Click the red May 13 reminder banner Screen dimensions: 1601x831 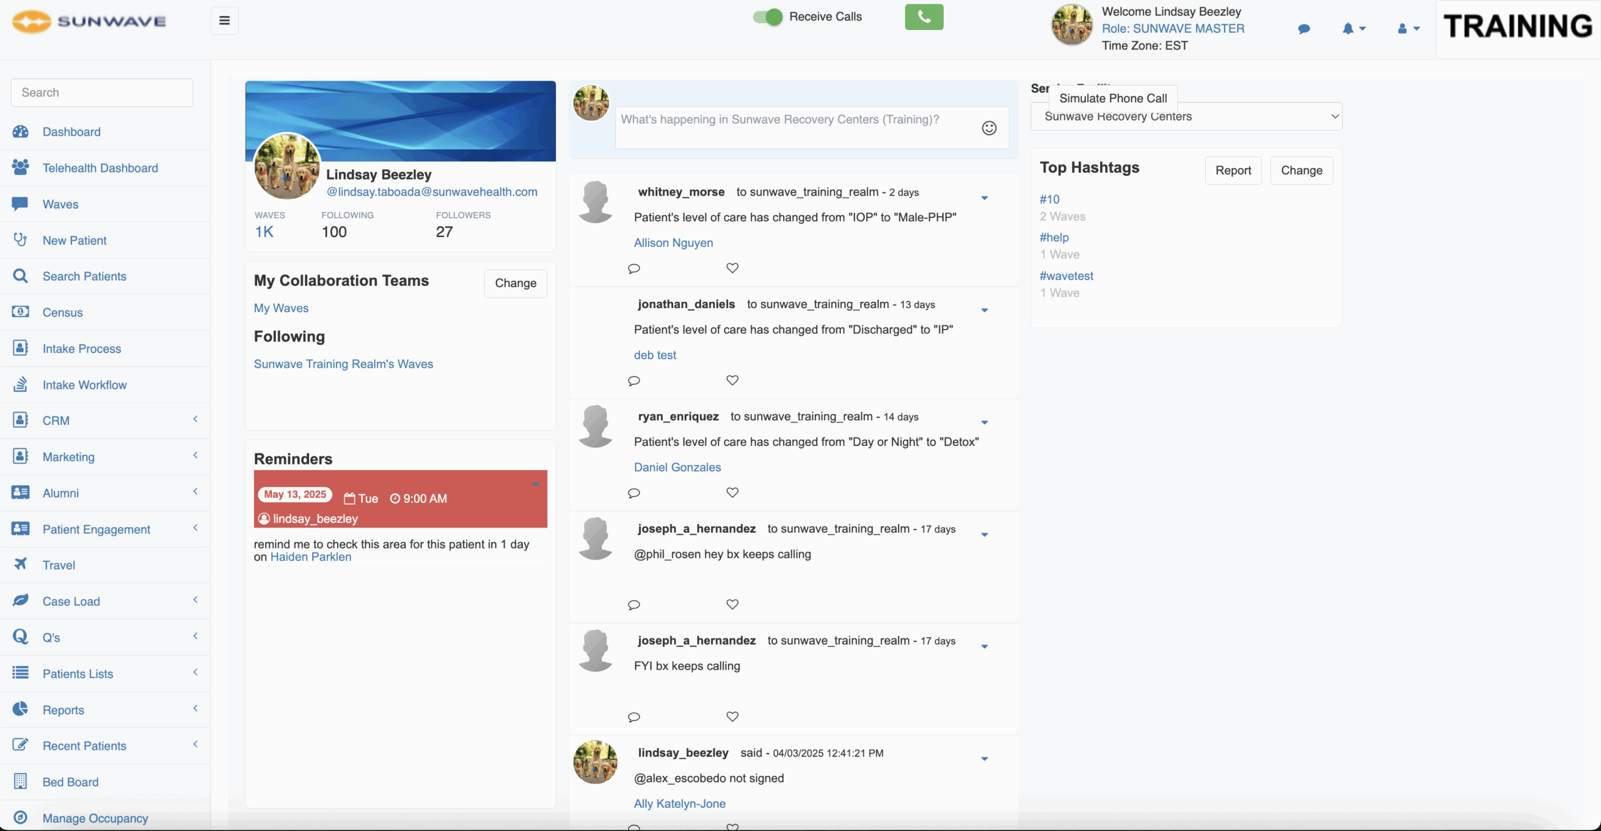(400, 499)
